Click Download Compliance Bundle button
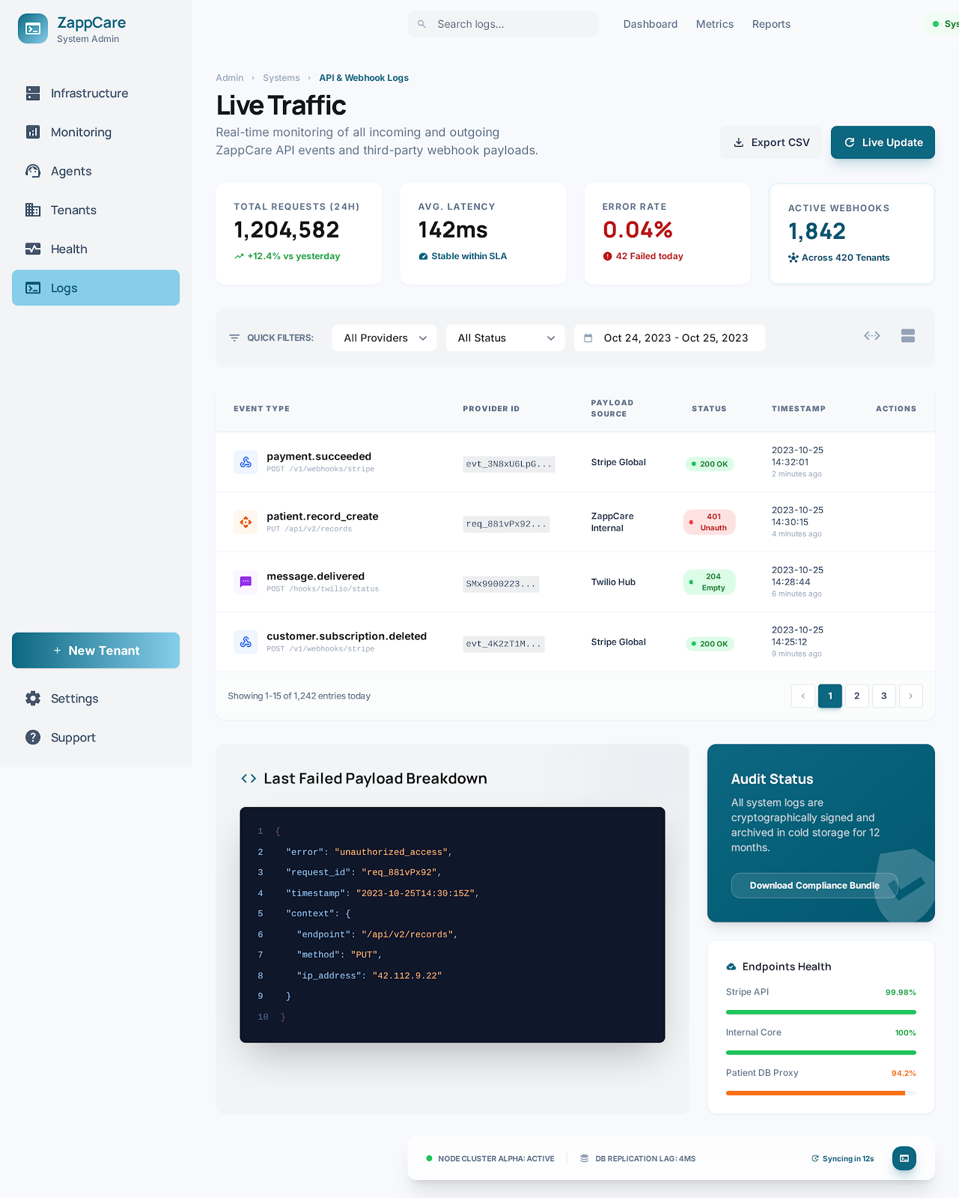This screenshot has height=1198, width=959. (x=814, y=886)
